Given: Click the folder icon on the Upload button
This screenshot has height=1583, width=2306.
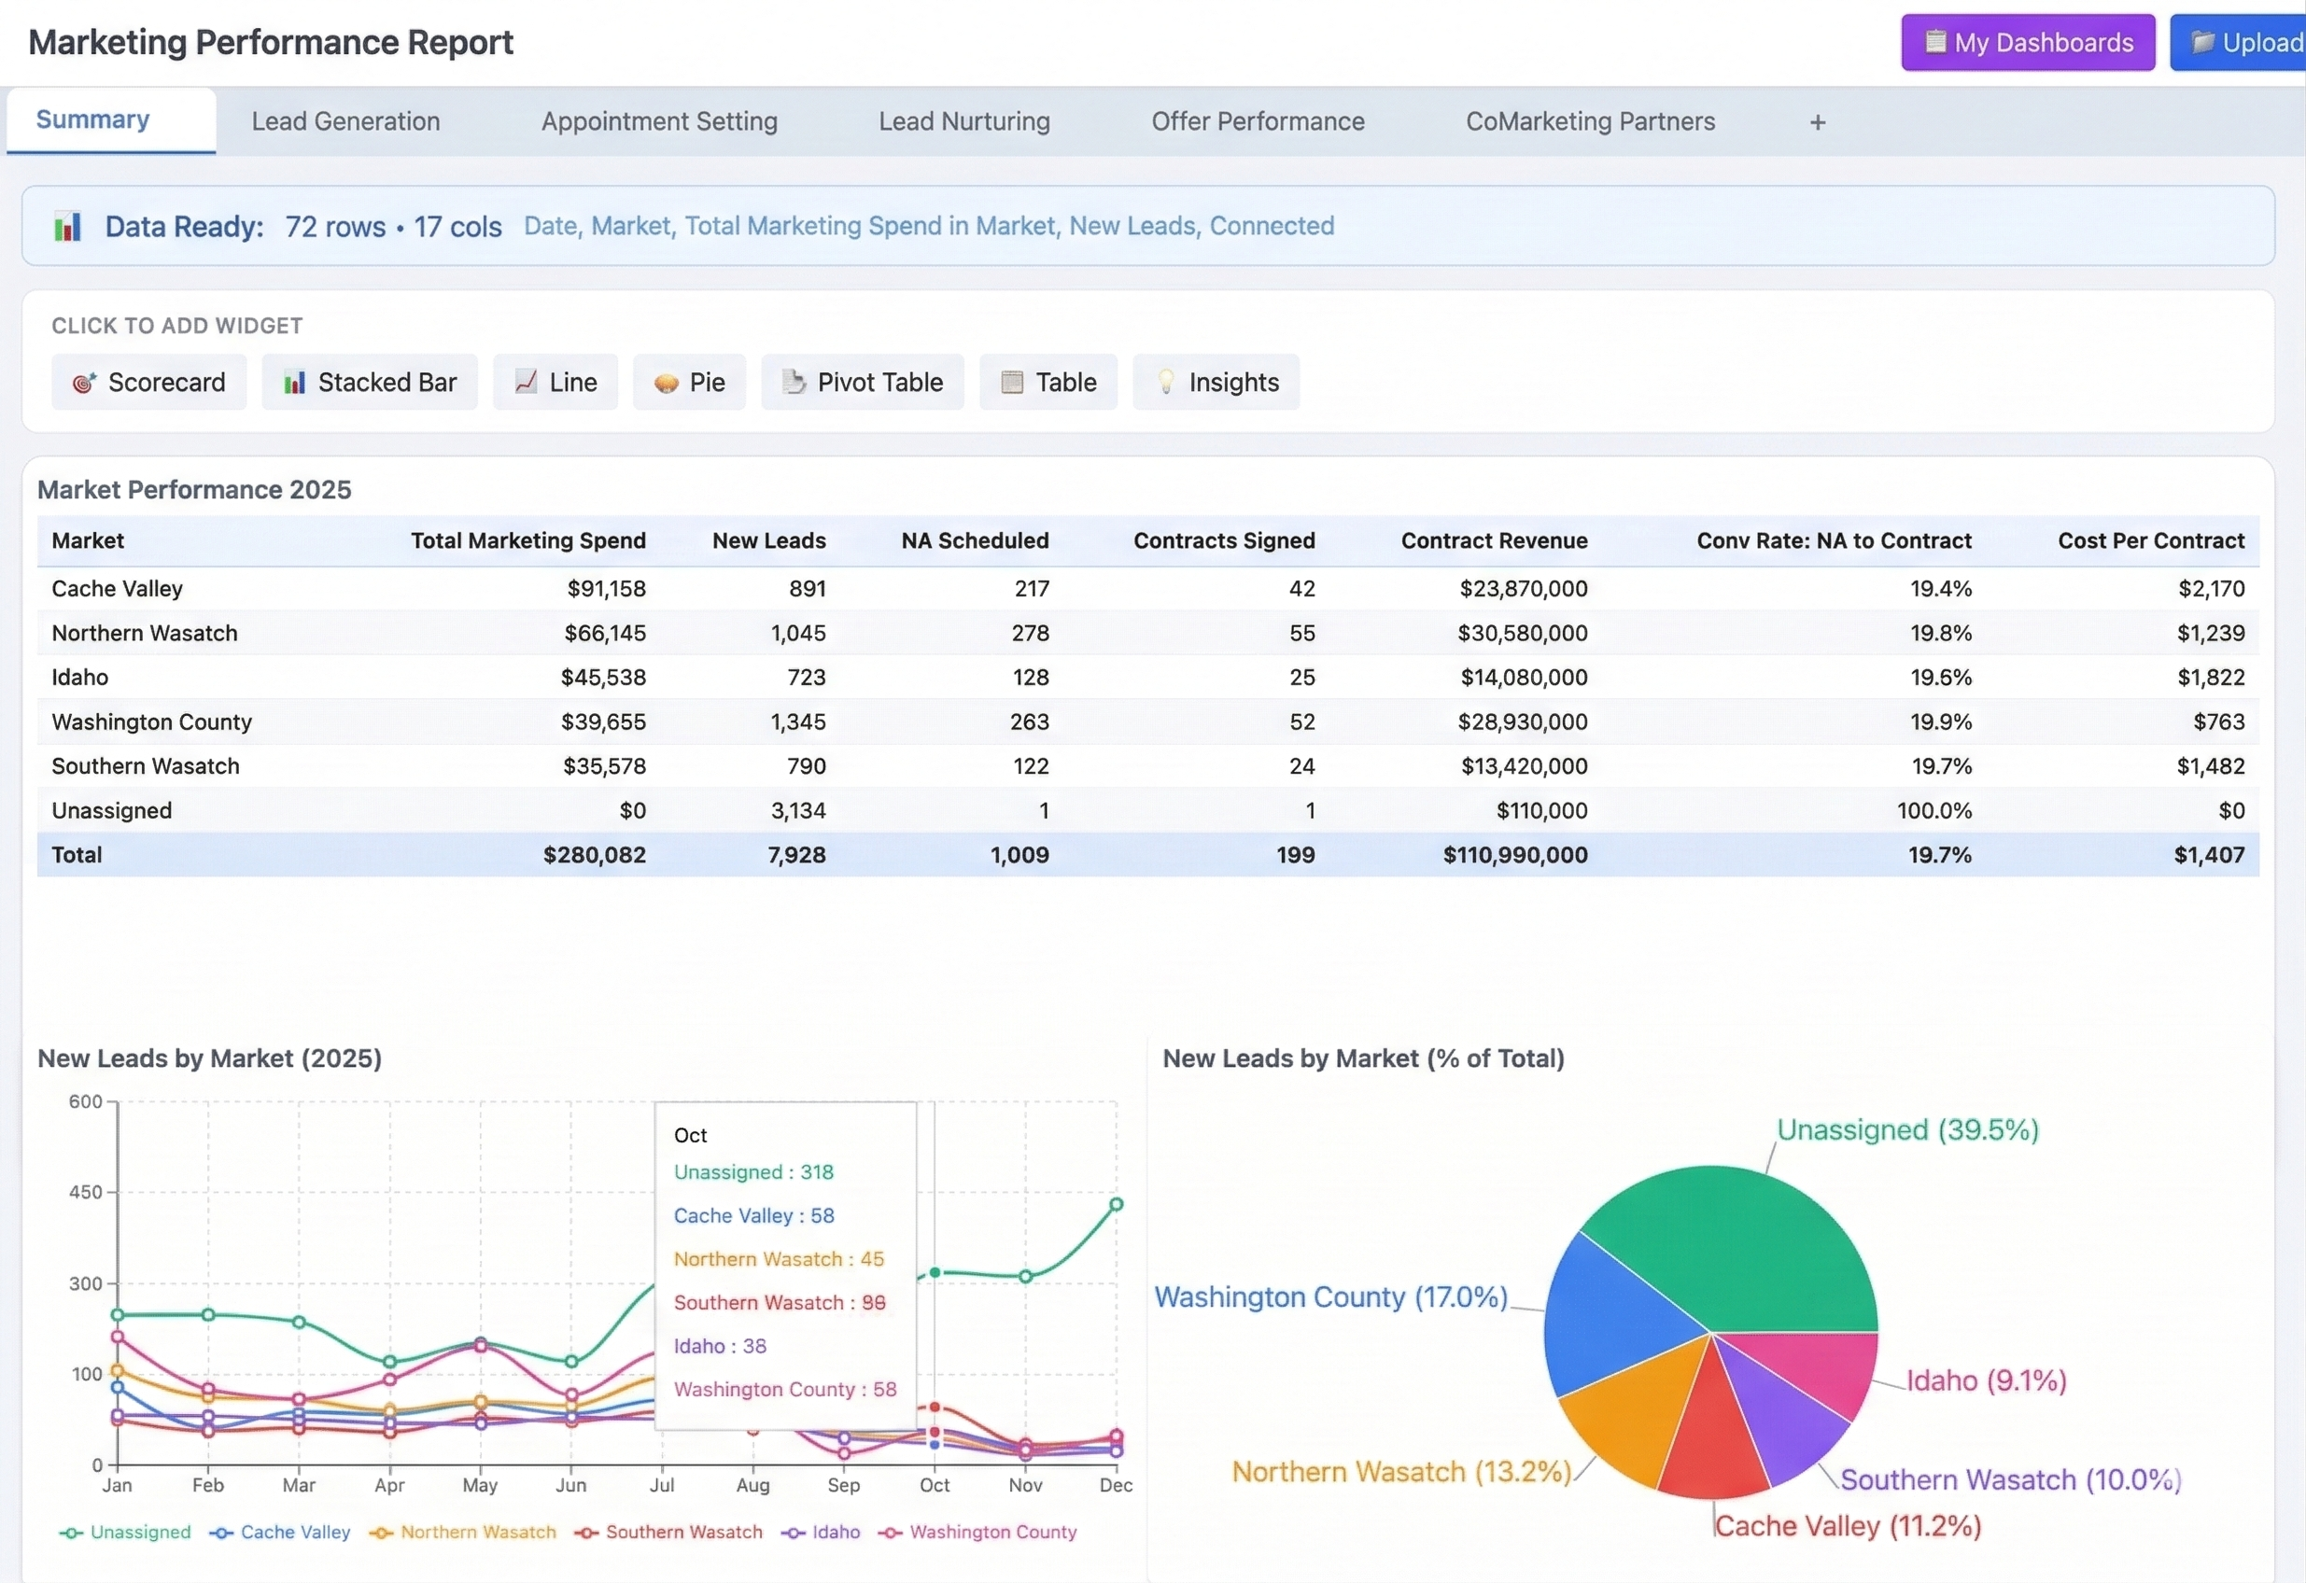Looking at the screenshot, I should pyautogui.click(x=2202, y=43).
